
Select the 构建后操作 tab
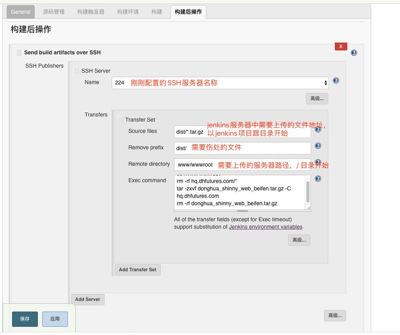[x=188, y=12]
